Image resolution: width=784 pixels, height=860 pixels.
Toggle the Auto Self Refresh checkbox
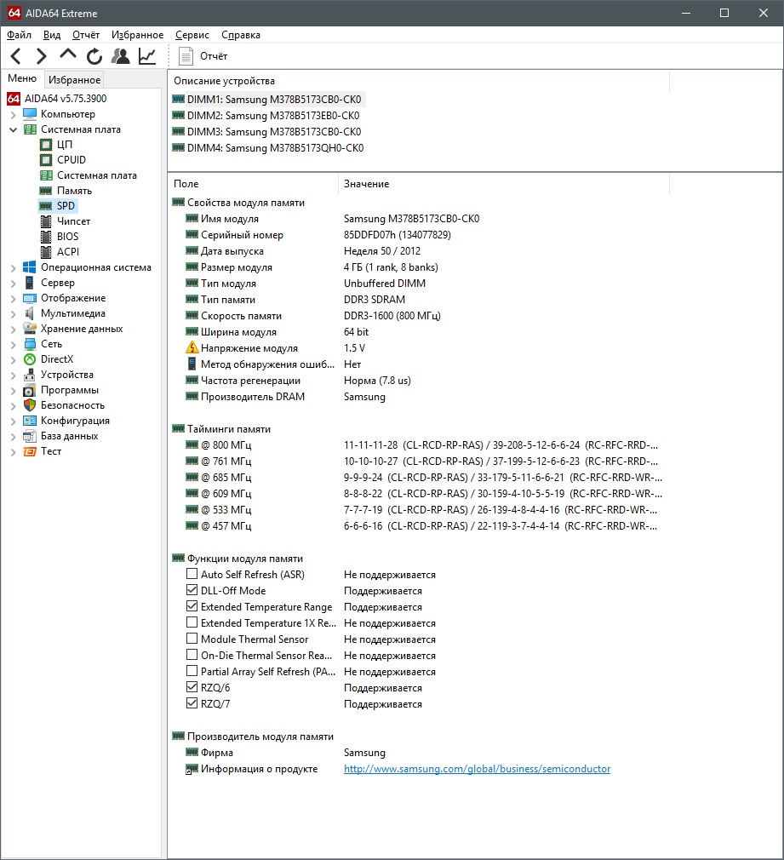point(192,575)
